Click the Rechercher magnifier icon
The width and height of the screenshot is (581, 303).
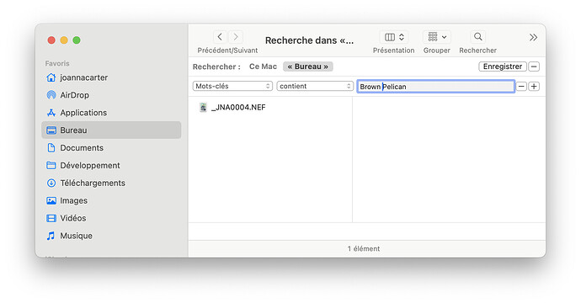click(x=478, y=37)
